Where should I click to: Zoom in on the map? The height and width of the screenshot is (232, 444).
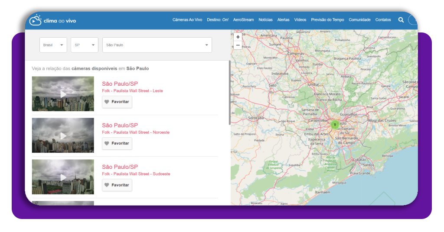point(238,37)
